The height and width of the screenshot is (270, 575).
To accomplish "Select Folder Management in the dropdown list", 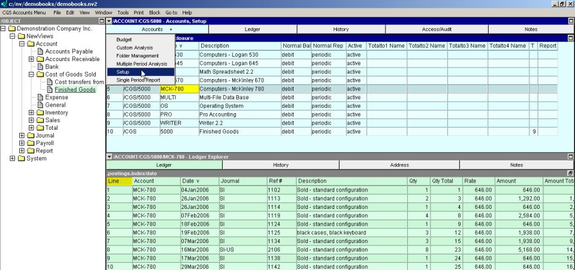I will coord(137,56).
